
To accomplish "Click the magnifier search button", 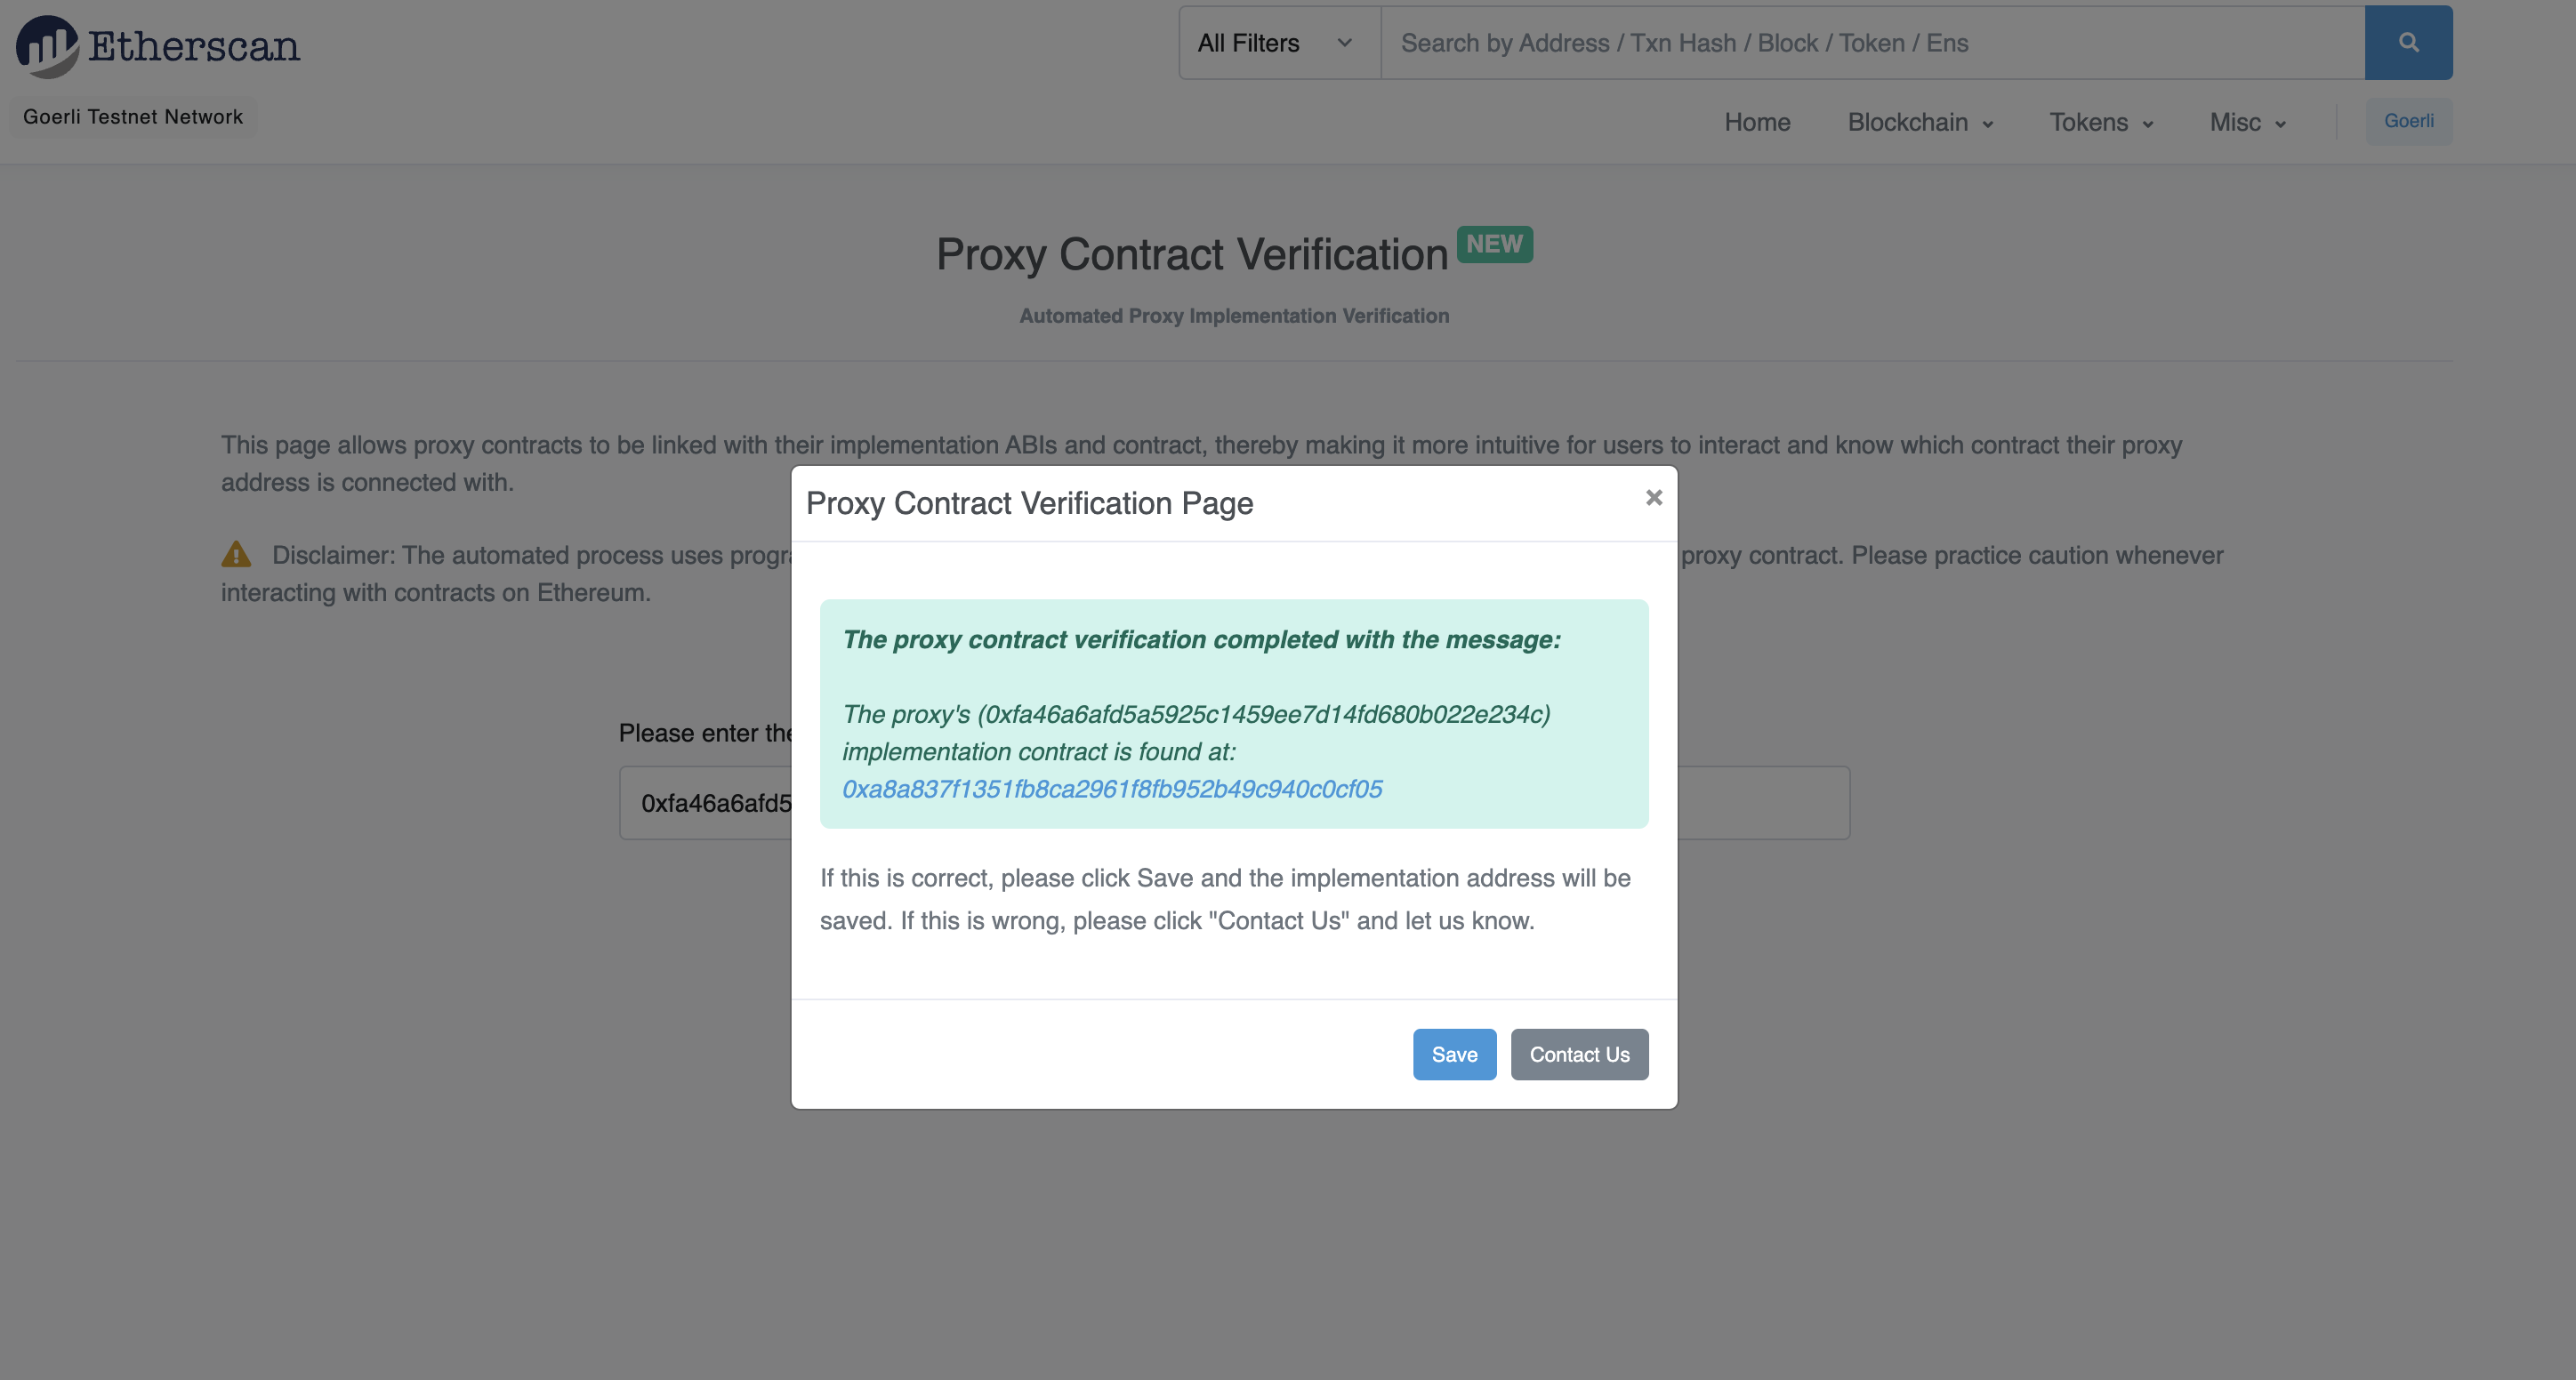I will point(2408,43).
